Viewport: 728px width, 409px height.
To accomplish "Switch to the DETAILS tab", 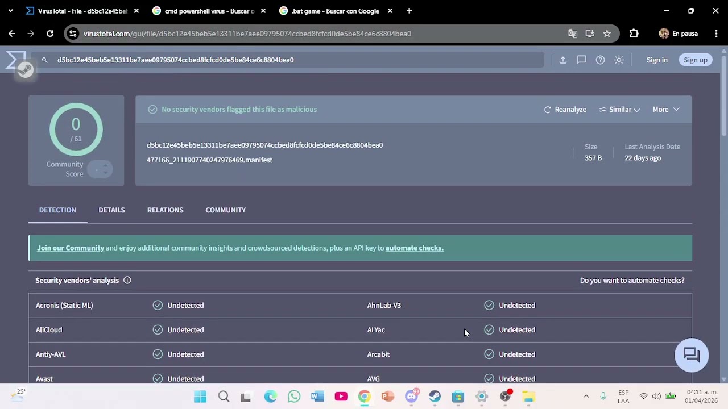I will click(111, 210).
